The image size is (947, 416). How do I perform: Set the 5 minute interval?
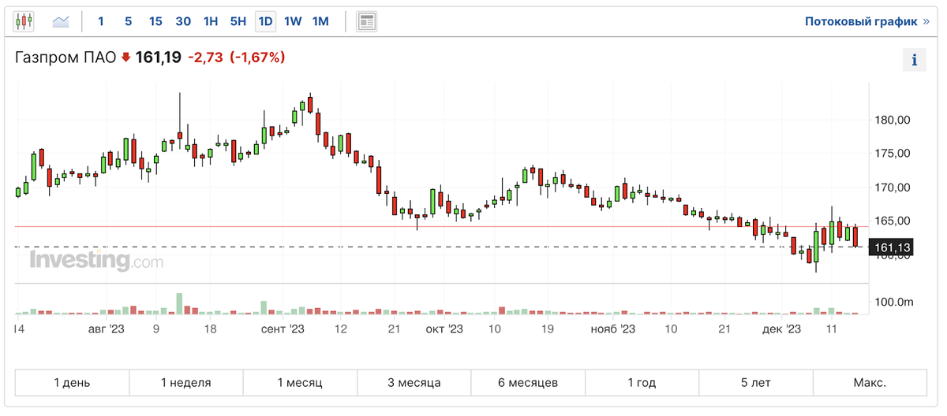point(128,21)
